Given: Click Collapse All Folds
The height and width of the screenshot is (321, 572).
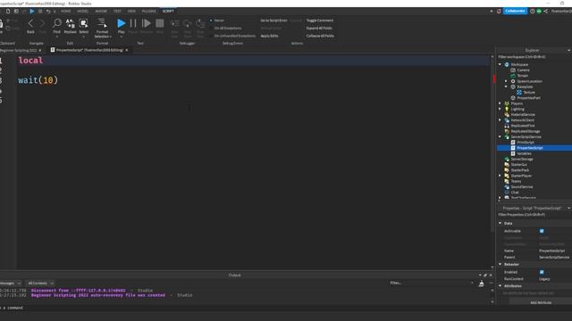Looking at the screenshot, I should click(320, 36).
